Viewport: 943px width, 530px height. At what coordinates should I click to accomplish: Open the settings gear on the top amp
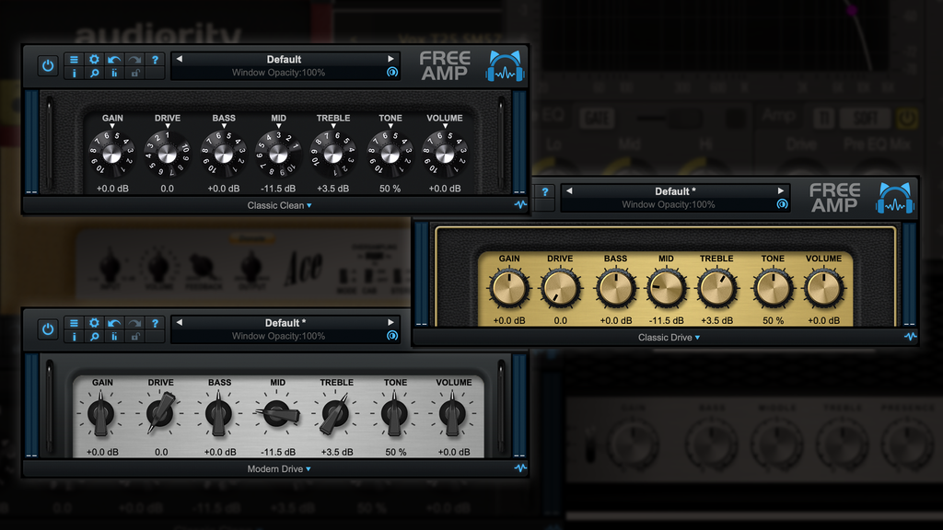click(x=94, y=59)
